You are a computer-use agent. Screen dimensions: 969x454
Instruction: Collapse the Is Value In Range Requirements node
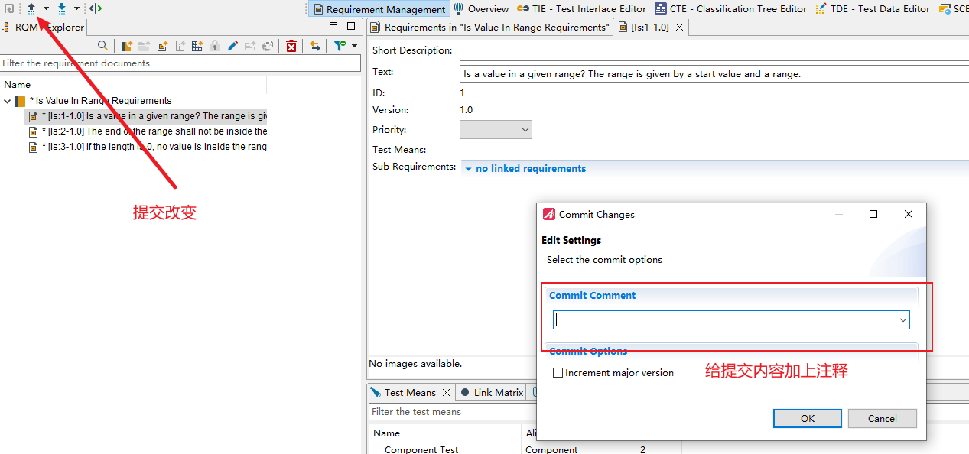[x=8, y=101]
